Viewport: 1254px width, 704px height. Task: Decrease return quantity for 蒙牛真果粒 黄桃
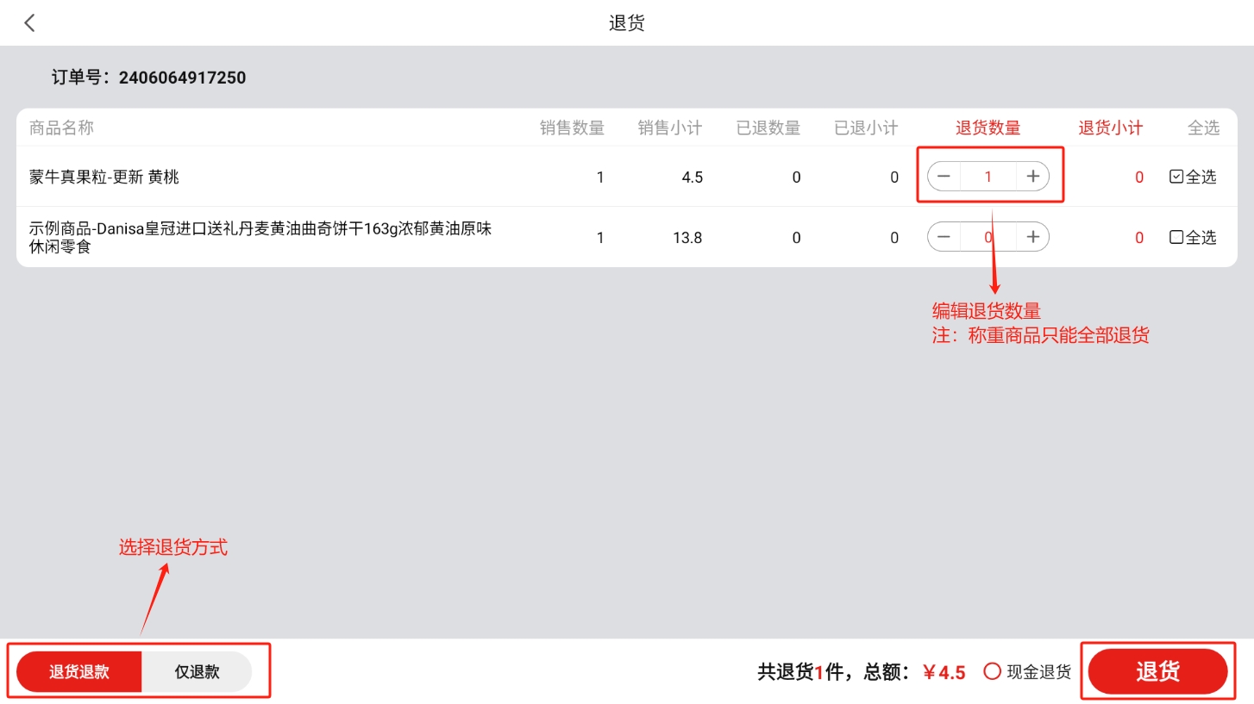(944, 177)
